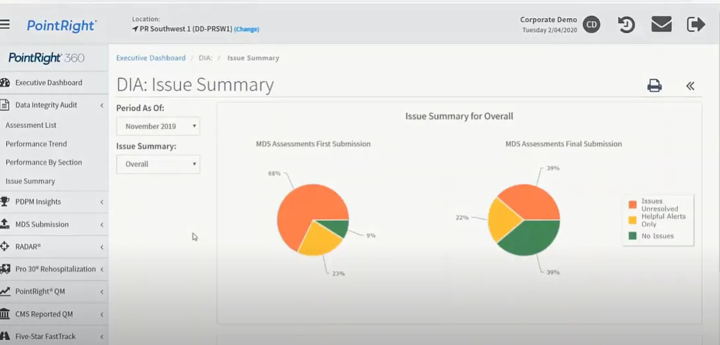Collapse the Data Integrity Audit section

click(x=101, y=105)
